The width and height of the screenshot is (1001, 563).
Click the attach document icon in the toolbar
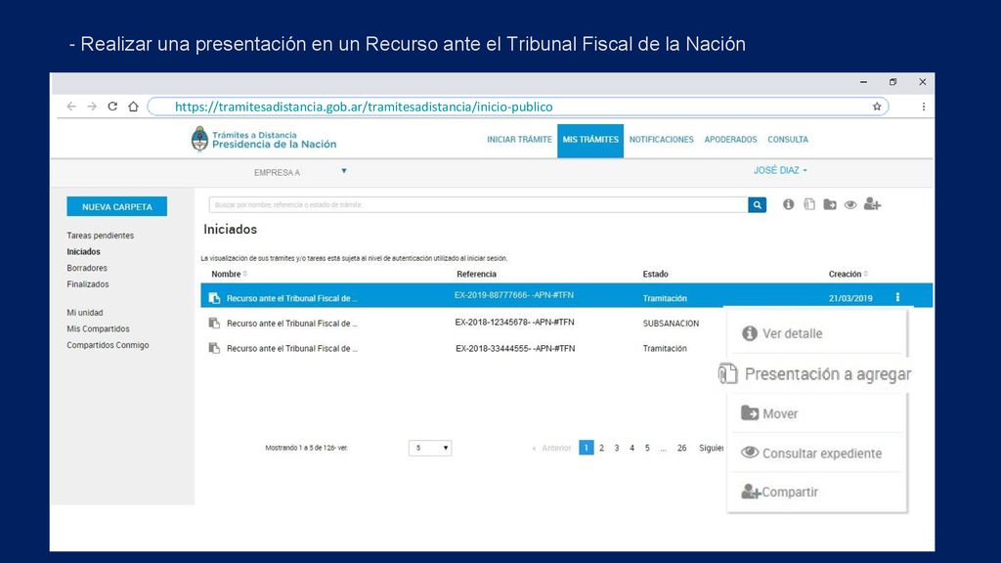click(809, 204)
